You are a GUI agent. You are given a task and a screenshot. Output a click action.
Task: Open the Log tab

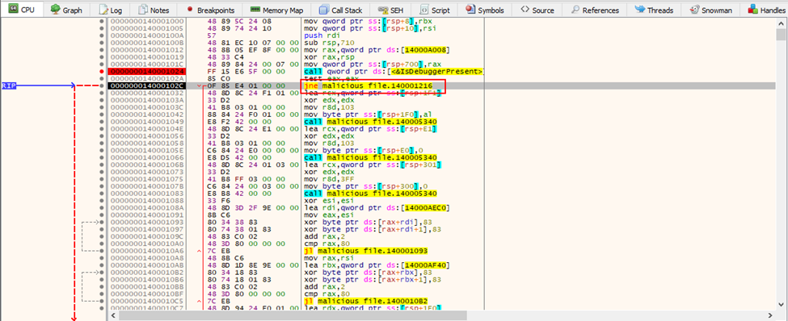pyautogui.click(x=110, y=10)
